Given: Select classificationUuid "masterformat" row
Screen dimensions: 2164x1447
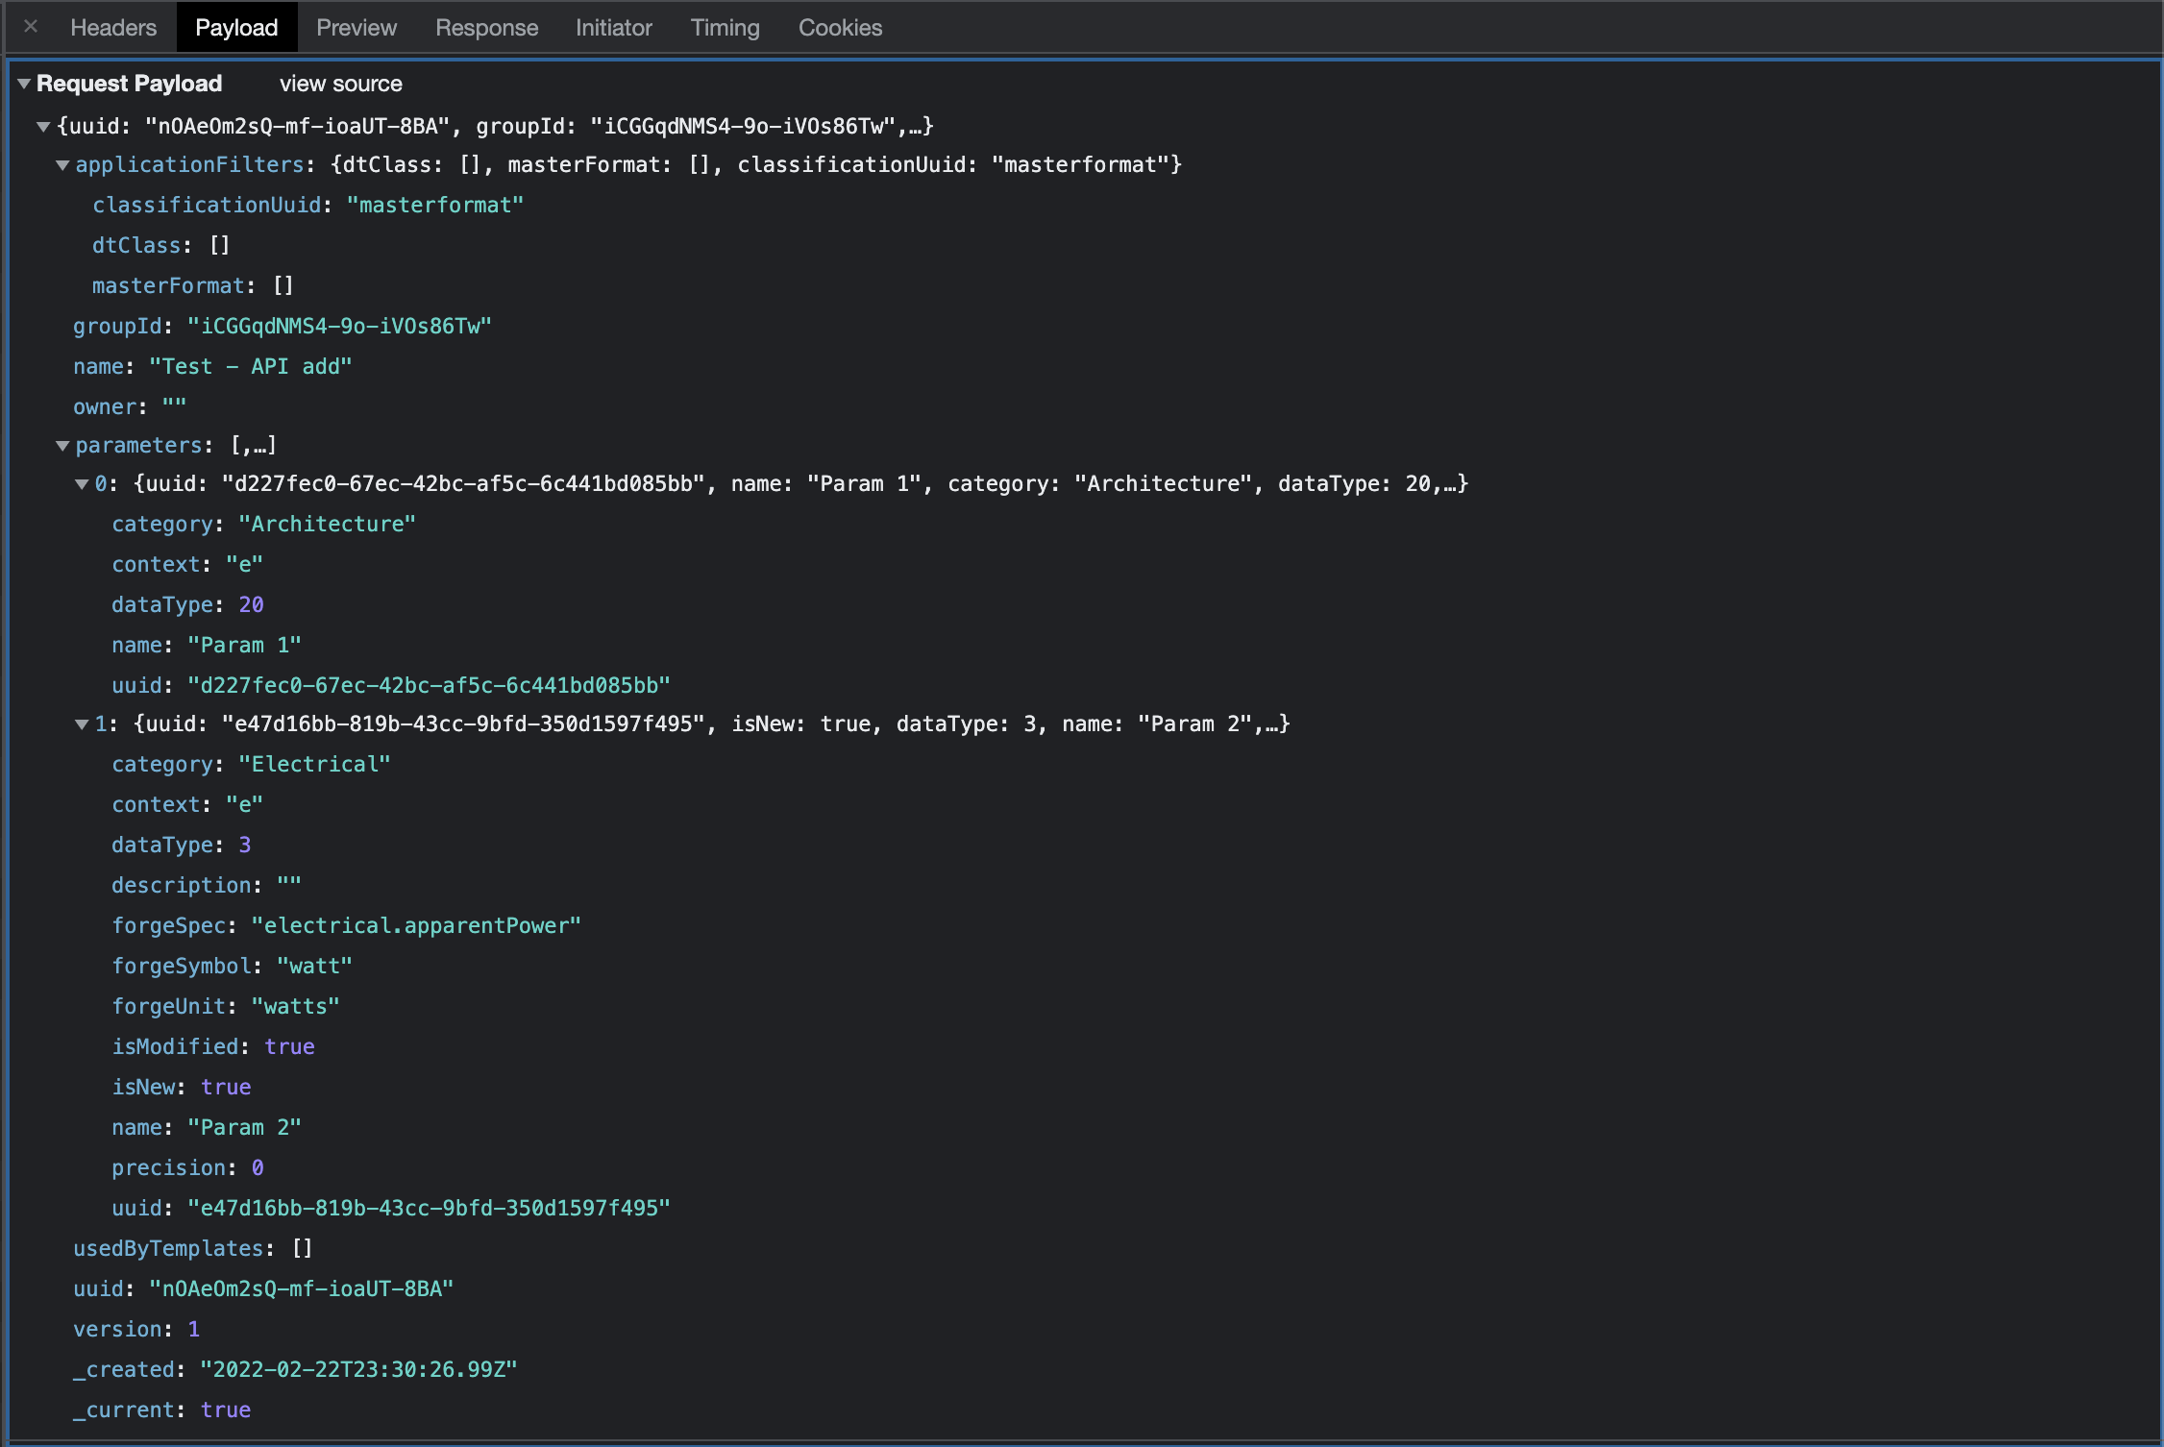Looking at the screenshot, I should [x=307, y=206].
